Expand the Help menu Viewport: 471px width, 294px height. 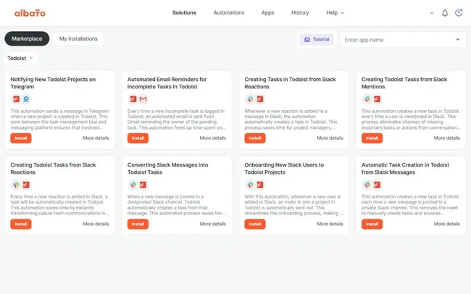(335, 12)
